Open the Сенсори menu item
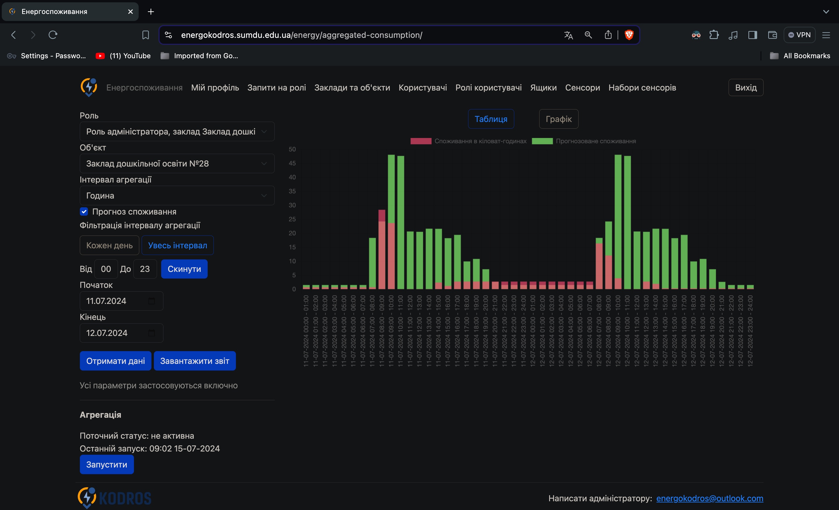This screenshot has width=839, height=510. [582, 87]
